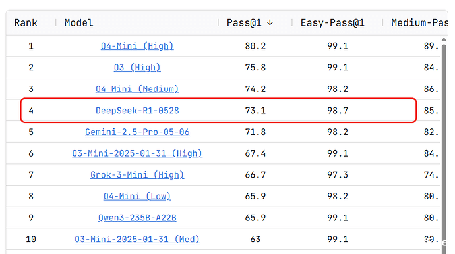This screenshot has width=455, height=254.
Task: Sort by the Pass@1 column header
Action: [x=244, y=22]
